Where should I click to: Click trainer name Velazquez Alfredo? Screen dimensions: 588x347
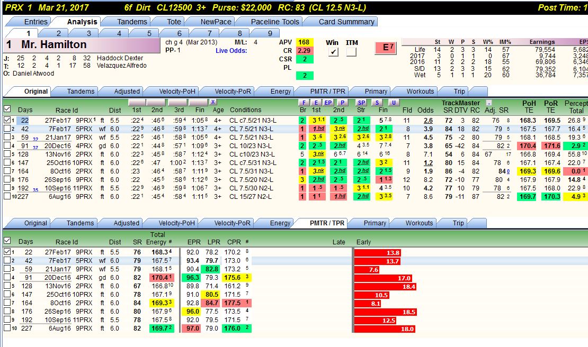121,66
